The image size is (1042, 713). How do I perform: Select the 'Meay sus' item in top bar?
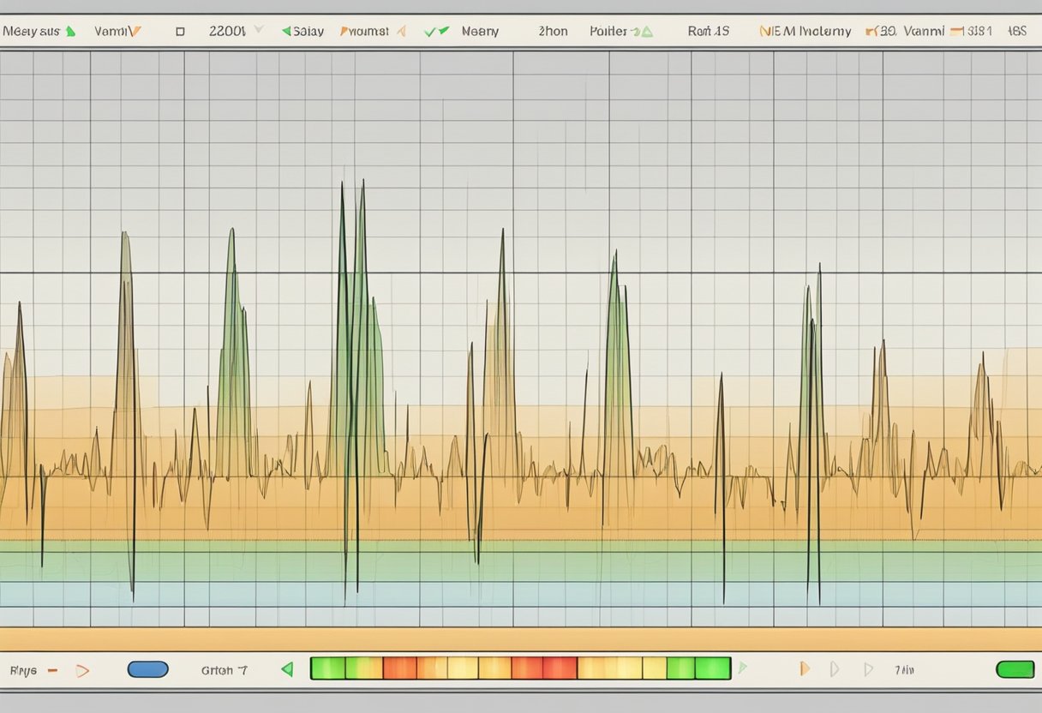(x=32, y=31)
